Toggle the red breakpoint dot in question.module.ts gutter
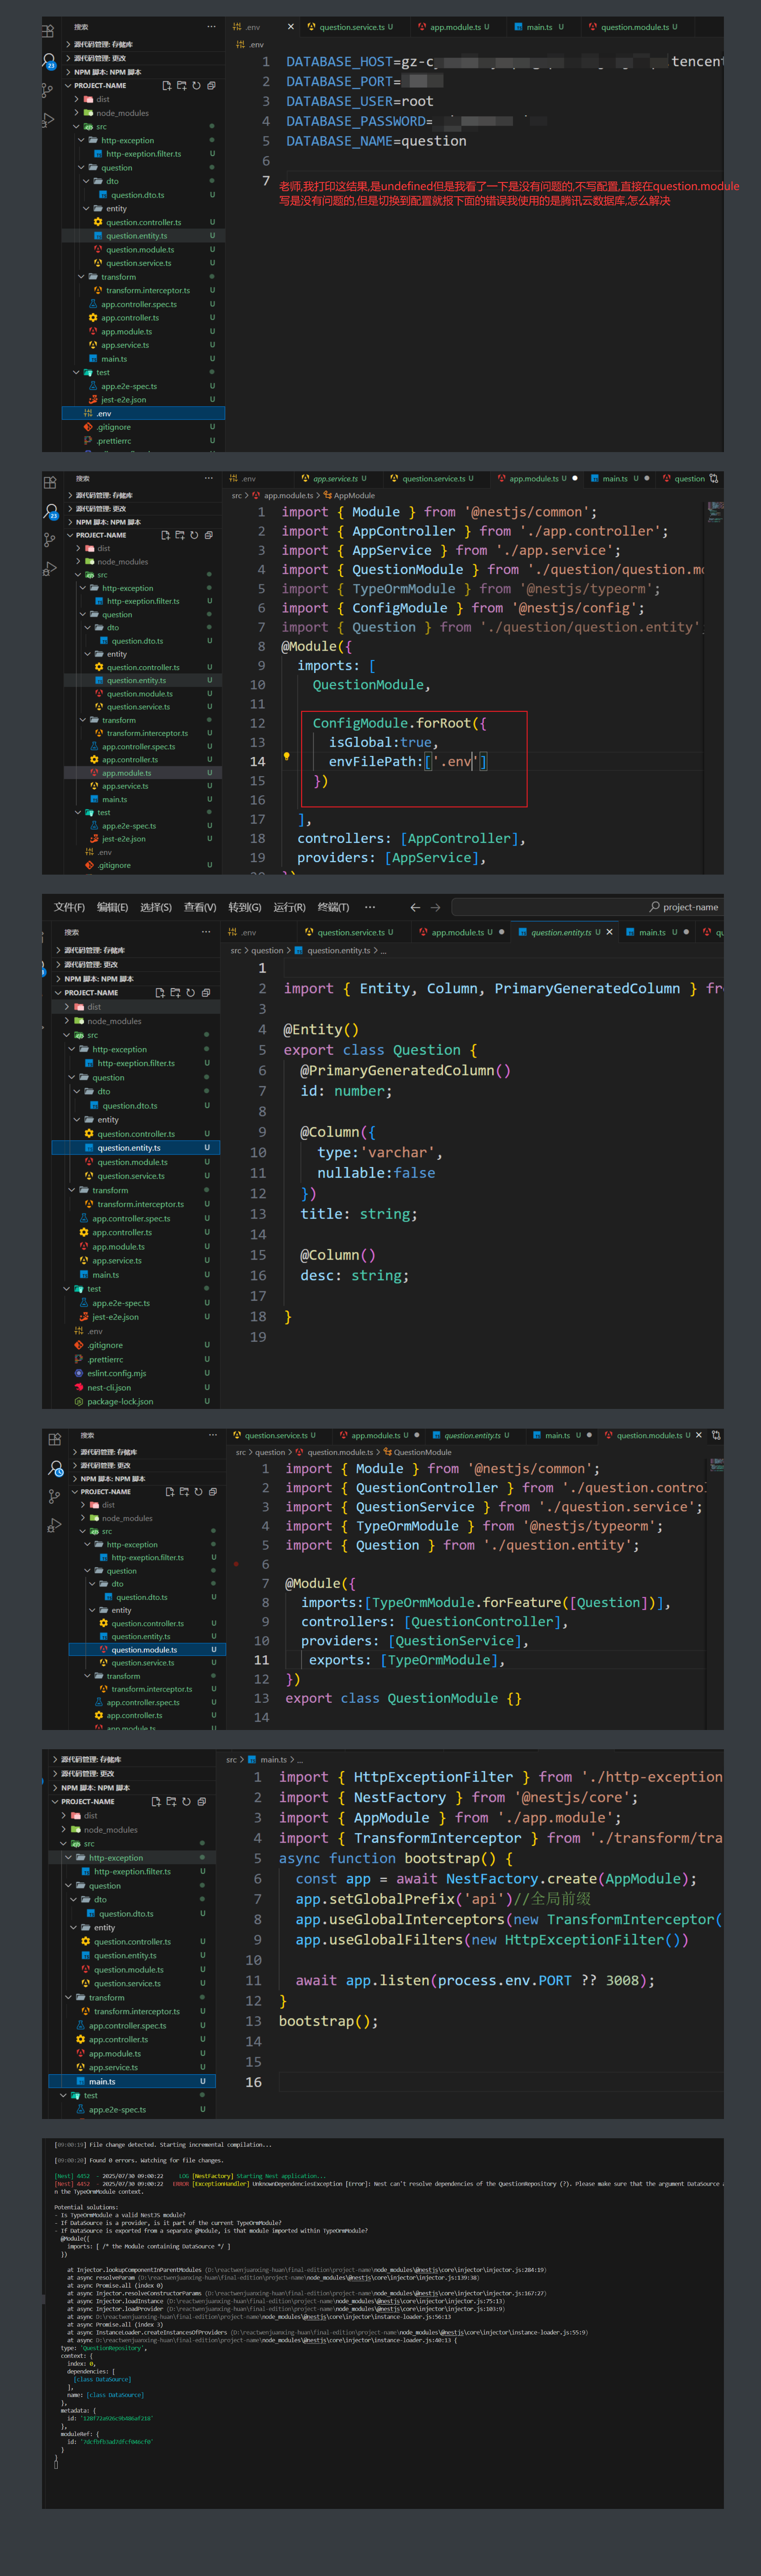761x2576 pixels. (236, 1564)
